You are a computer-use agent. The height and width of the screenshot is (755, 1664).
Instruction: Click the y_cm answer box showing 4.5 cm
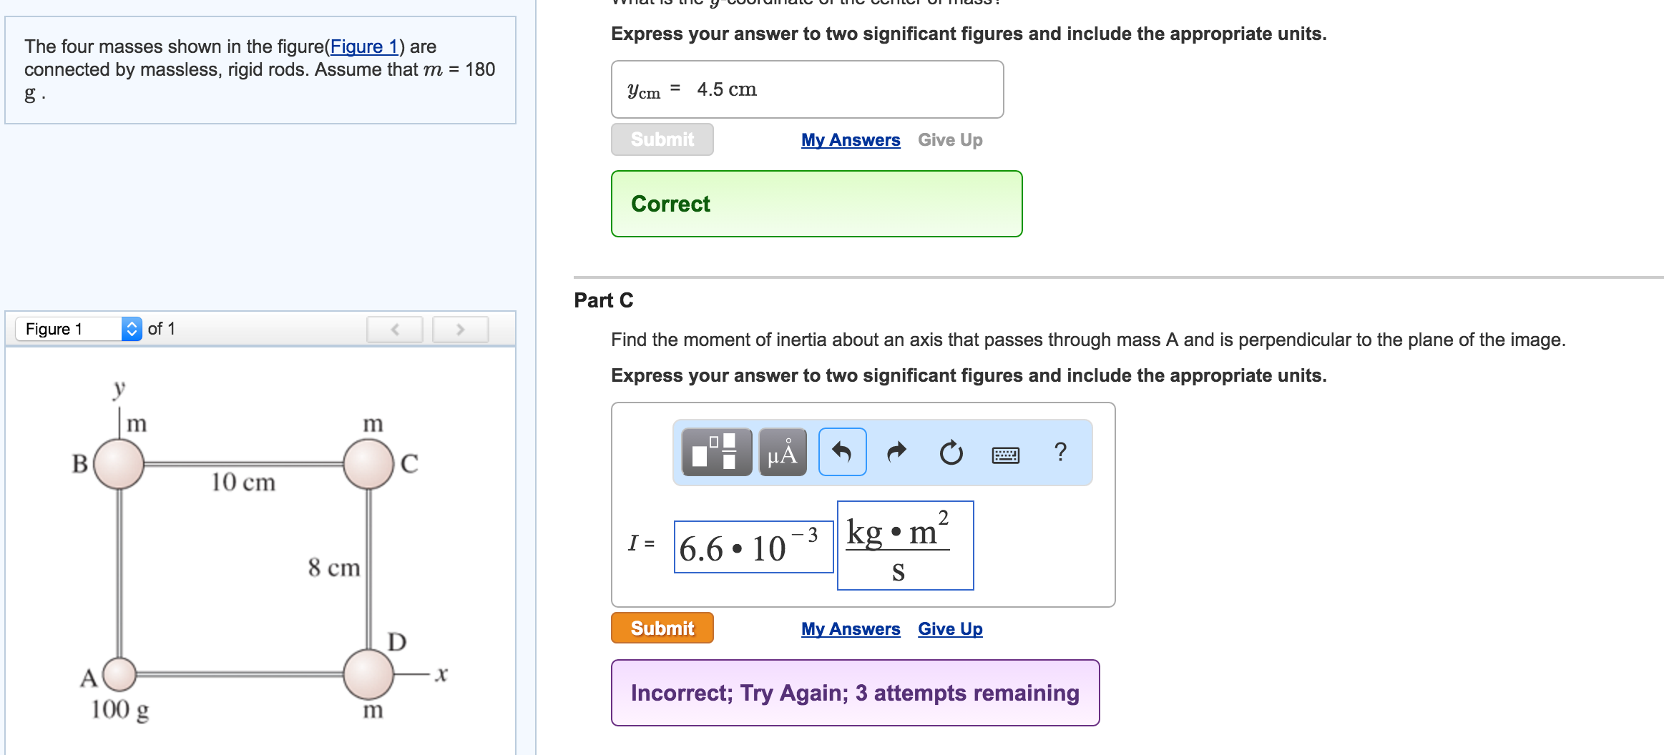[807, 89]
